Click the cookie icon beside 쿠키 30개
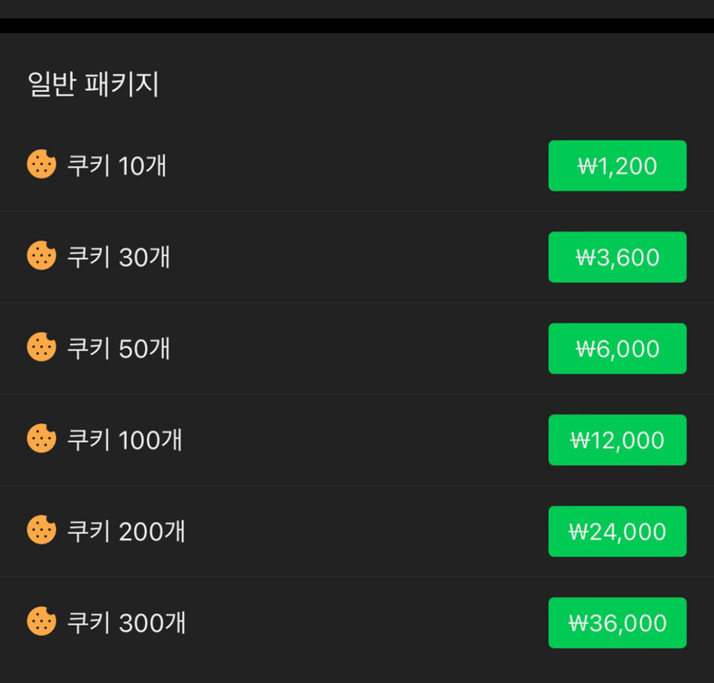714x683 pixels. 41,256
